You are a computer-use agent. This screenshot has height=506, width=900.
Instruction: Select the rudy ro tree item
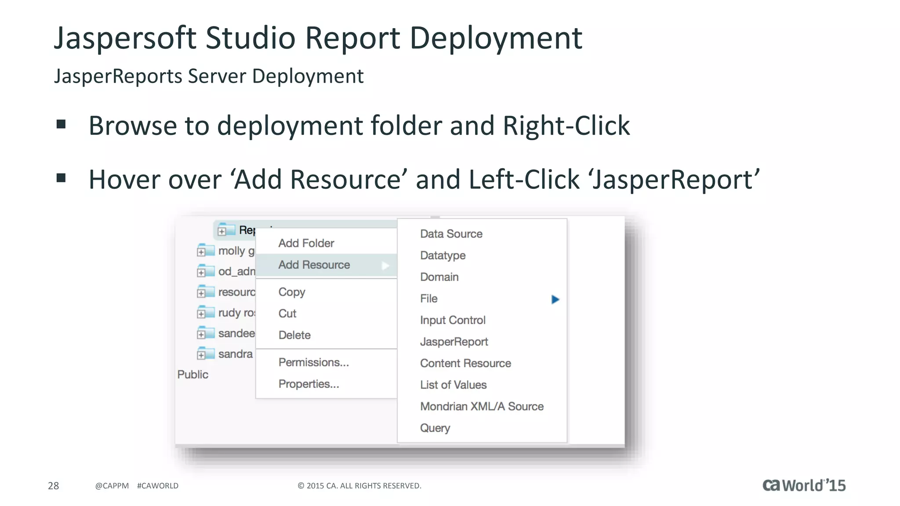(236, 313)
